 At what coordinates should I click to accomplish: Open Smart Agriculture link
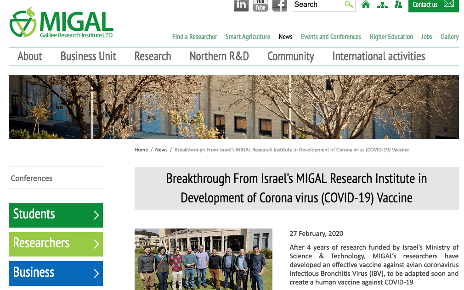(248, 37)
